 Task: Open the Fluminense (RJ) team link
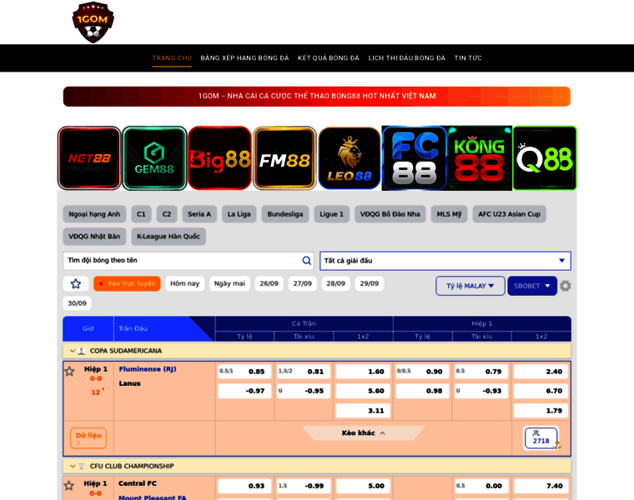[148, 369]
